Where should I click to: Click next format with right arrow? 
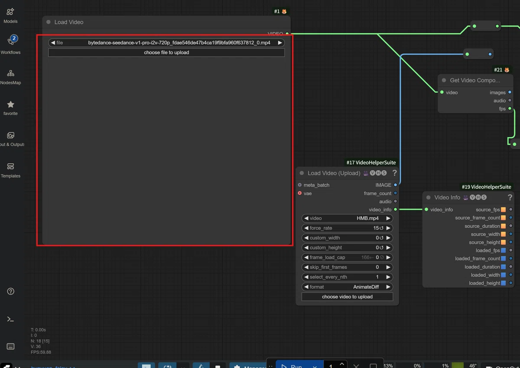388,287
